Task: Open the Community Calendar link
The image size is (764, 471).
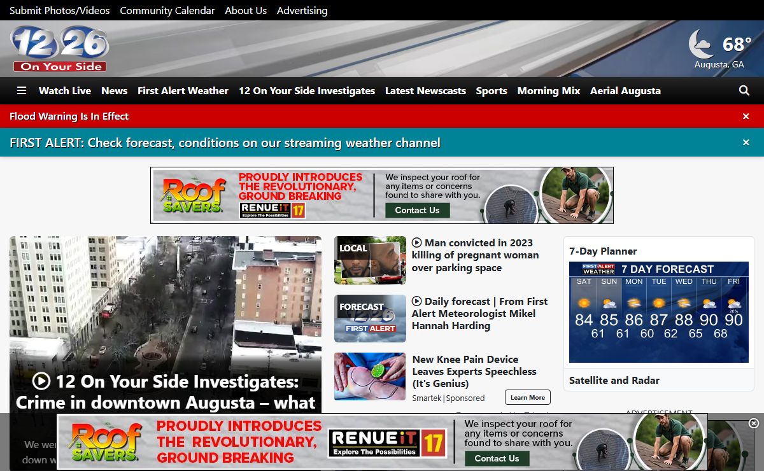Action: click(167, 10)
